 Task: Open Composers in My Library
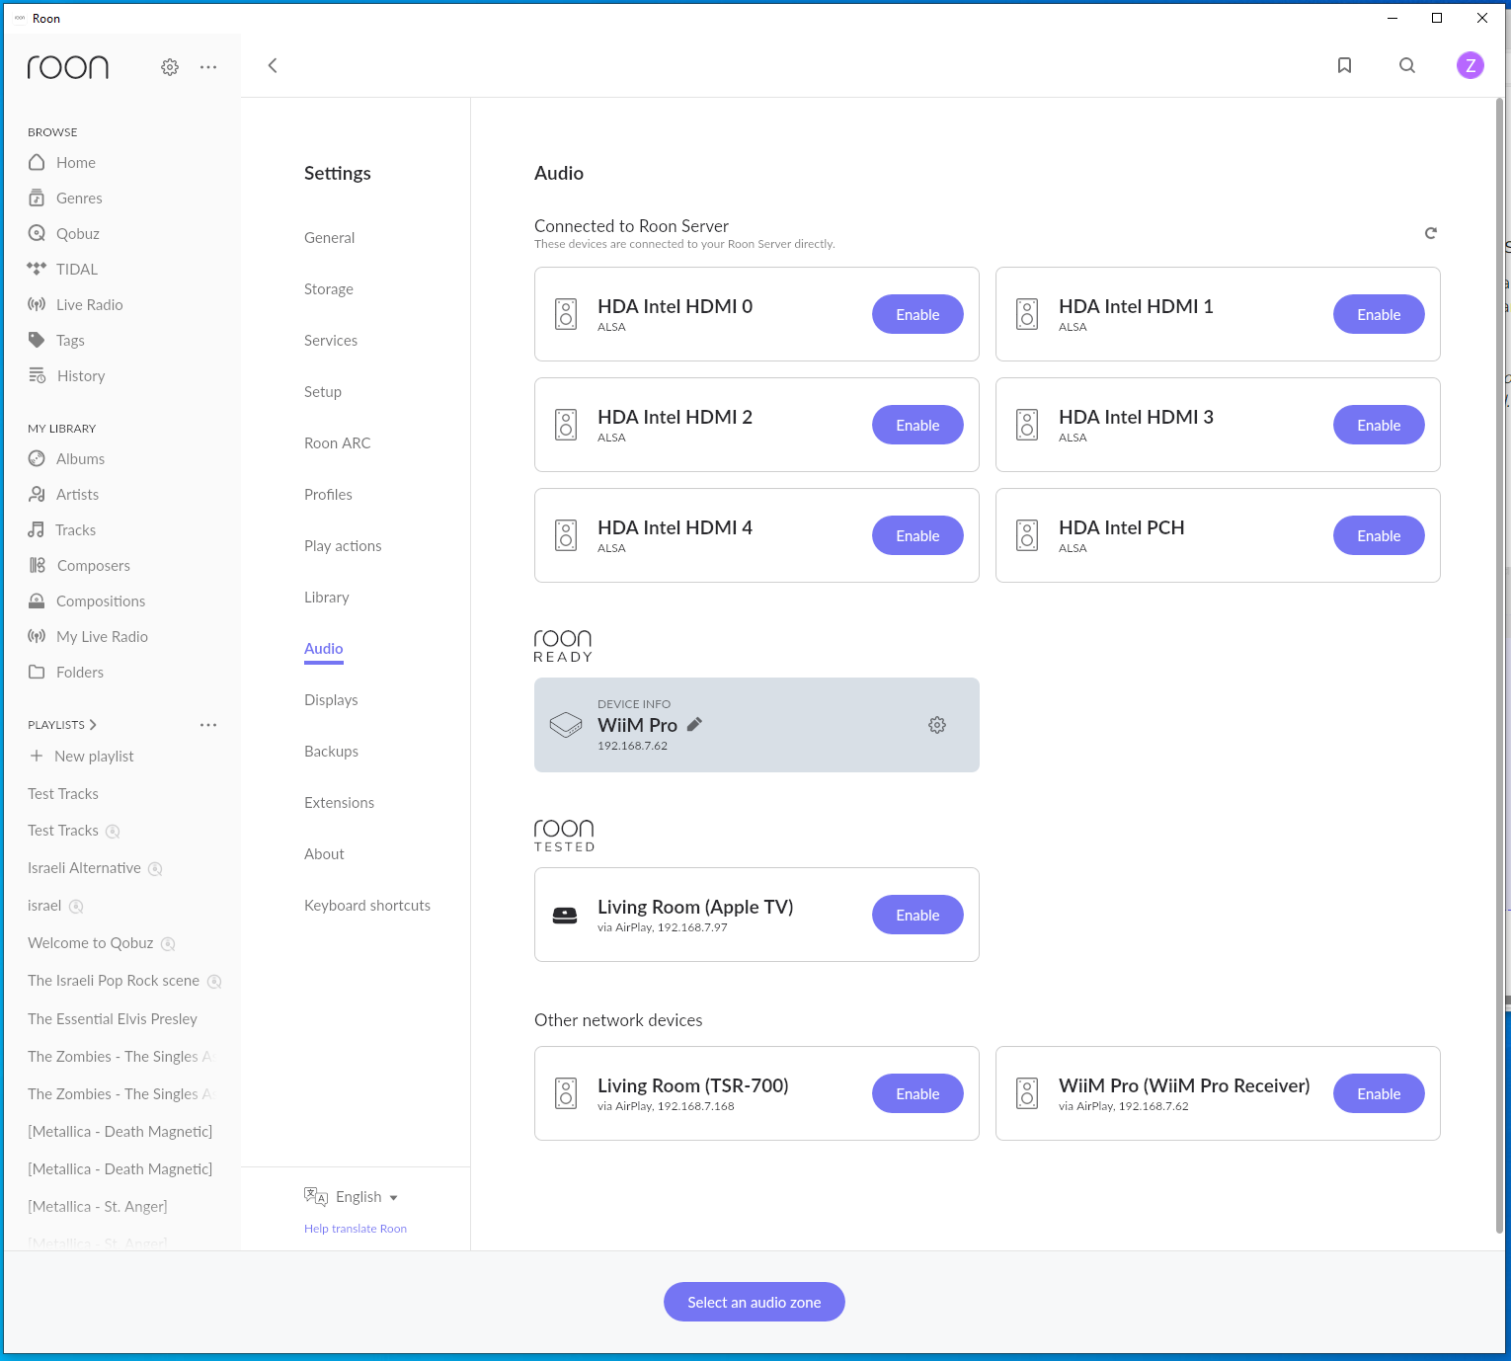[x=79, y=565]
